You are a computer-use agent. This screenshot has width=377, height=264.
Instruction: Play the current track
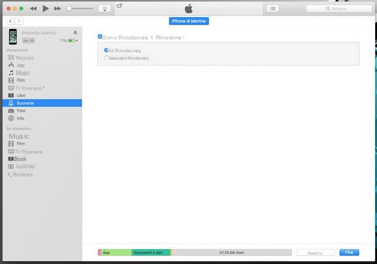tap(46, 9)
